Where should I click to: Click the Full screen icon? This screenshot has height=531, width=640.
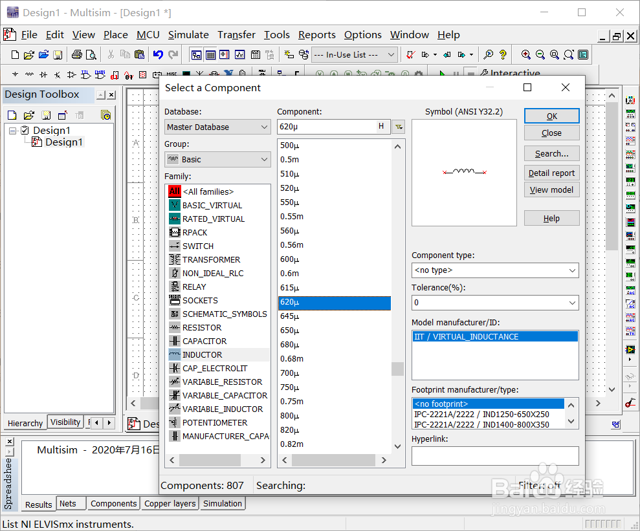click(583, 54)
